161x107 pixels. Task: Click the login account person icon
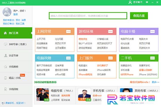point(130,2)
